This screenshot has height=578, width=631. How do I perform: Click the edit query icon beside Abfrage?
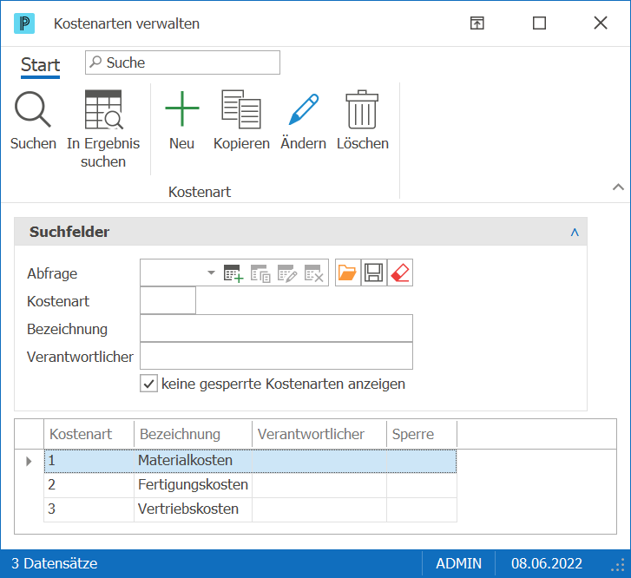click(287, 273)
